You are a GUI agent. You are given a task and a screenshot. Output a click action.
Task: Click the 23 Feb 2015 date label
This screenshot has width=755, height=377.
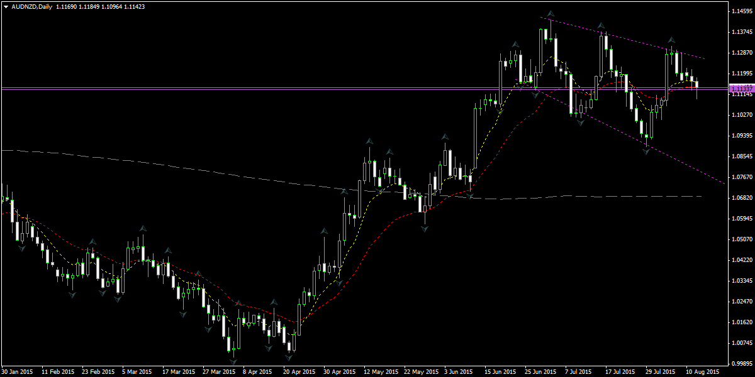(x=98, y=372)
